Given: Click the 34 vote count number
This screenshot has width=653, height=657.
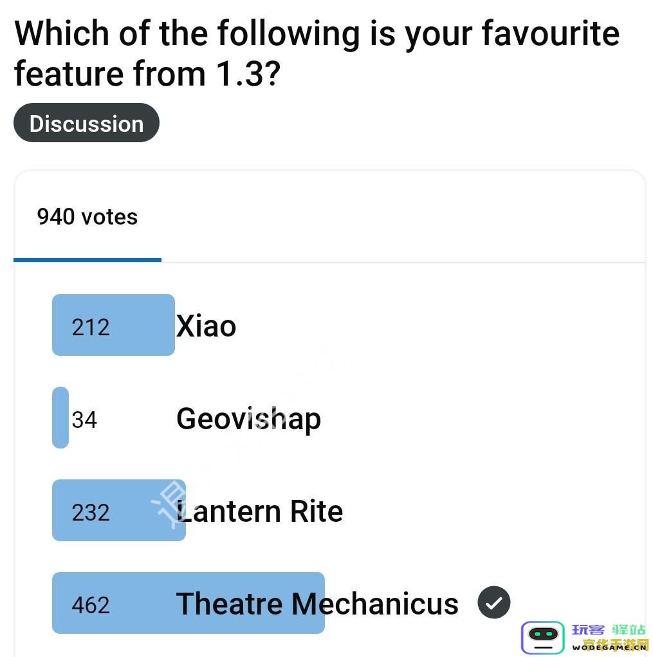Looking at the screenshot, I should pyautogui.click(x=84, y=420).
